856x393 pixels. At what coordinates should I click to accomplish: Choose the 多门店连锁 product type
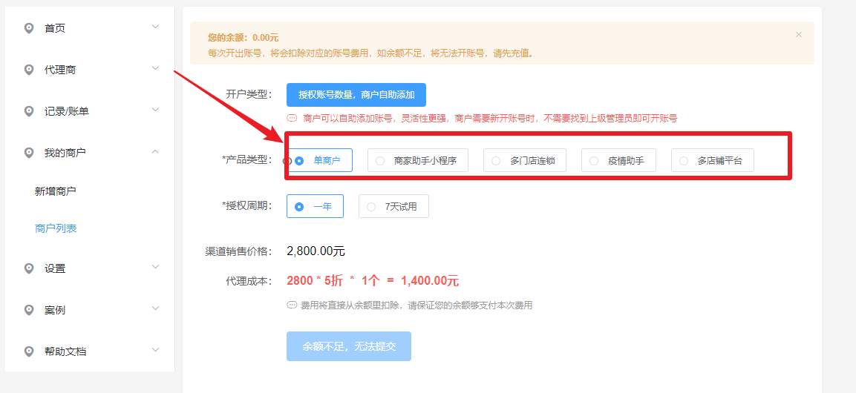pyautogui.click(x=525, y=160)
